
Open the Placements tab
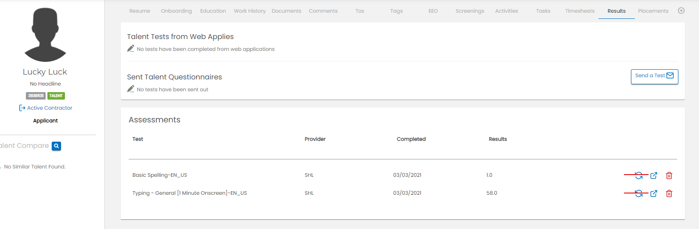click(653, 11)
